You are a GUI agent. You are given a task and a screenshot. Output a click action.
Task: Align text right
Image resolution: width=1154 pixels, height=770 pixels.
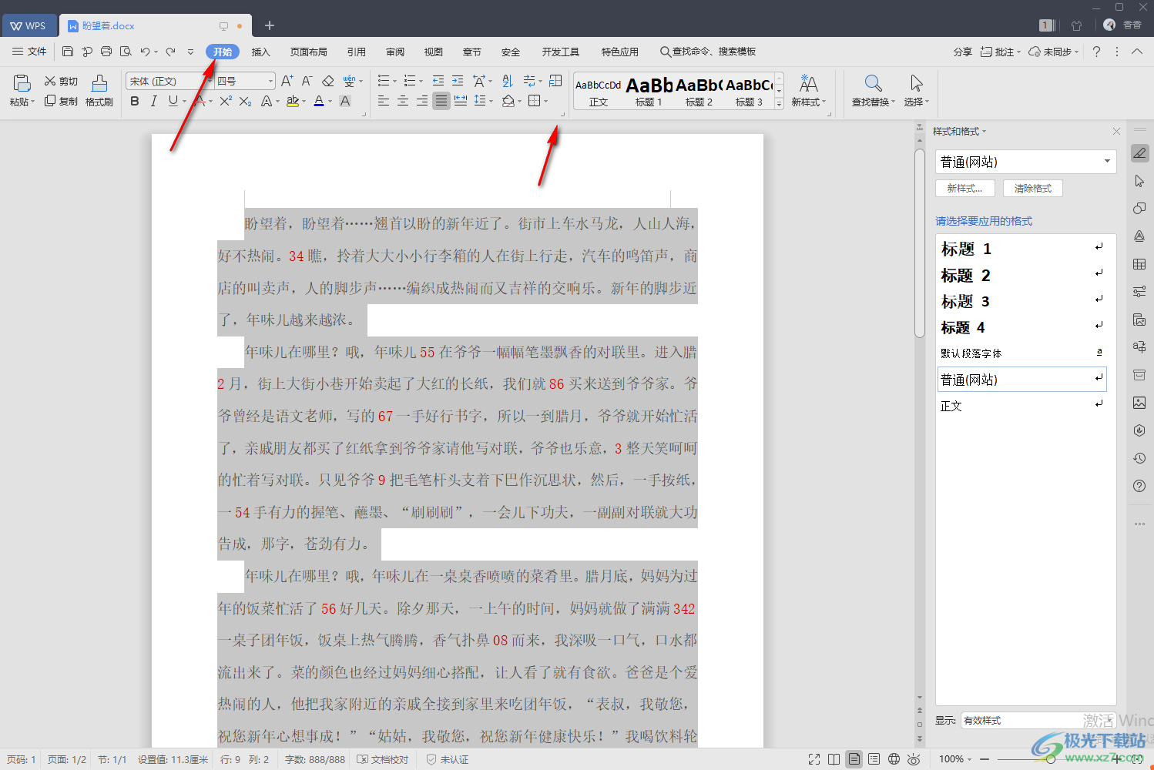pyautogui.click(x=422, y=101)
